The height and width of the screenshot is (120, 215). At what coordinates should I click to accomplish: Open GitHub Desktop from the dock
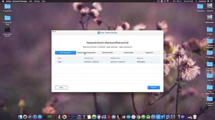coord(99,117)
